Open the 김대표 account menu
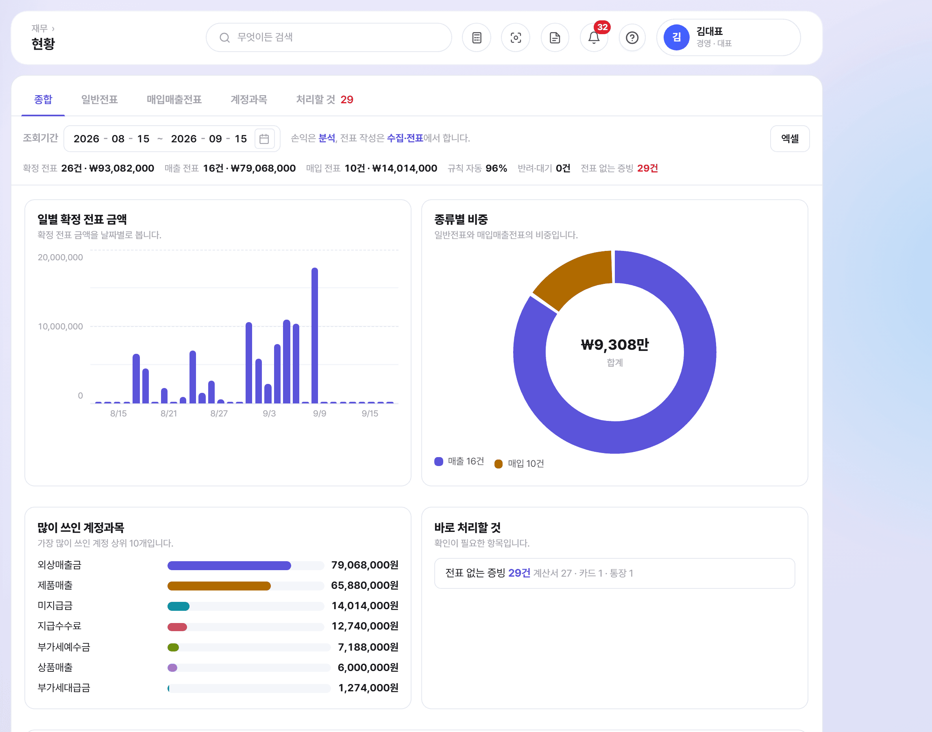 (728, 37)
